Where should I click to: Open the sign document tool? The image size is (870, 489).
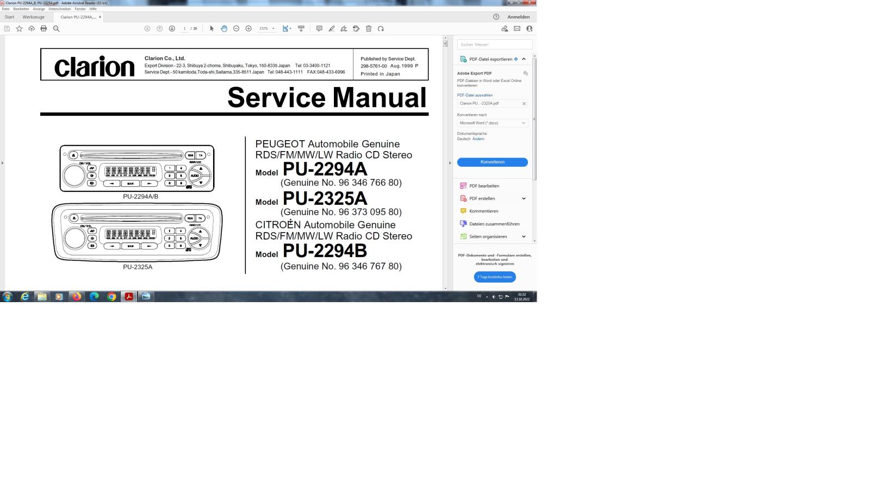click(x=344, y=29)
